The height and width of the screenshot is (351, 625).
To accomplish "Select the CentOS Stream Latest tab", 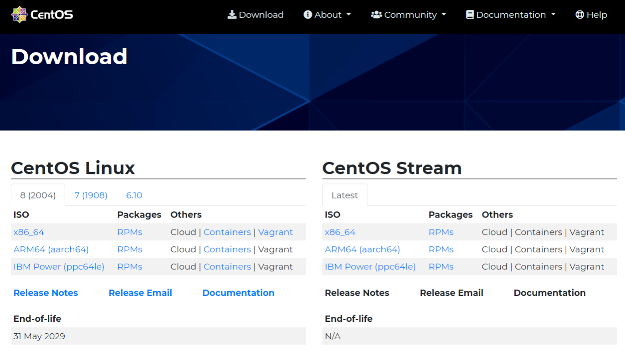I will (x=344, y=195).
